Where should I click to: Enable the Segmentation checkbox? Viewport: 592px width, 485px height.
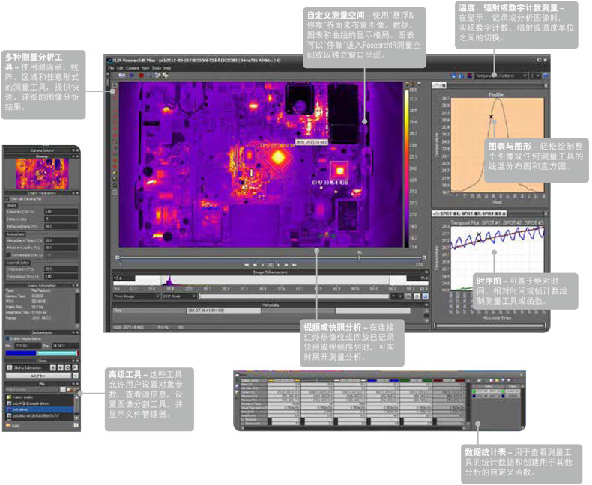7,340
